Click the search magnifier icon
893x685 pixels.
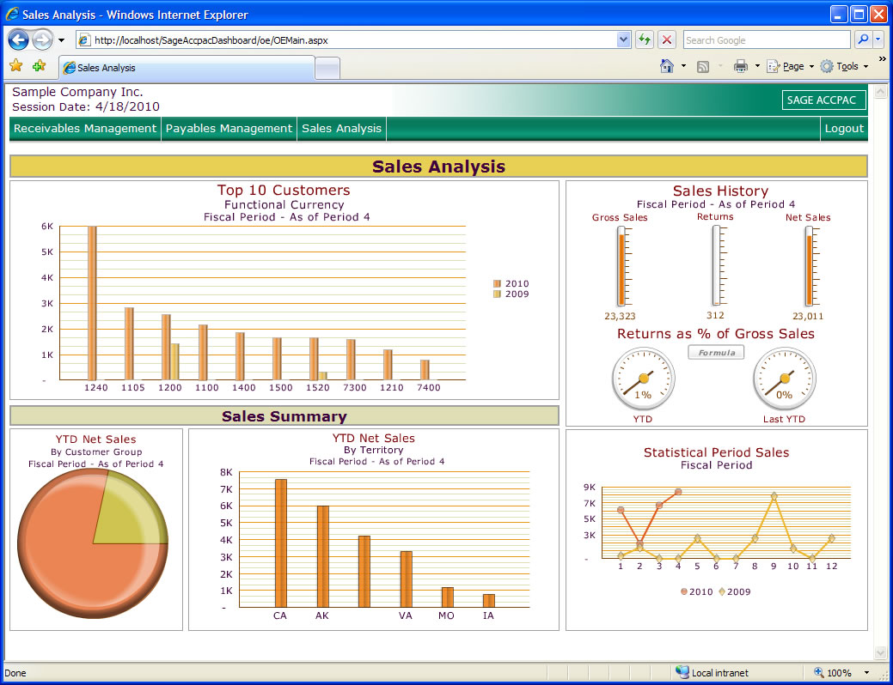862,39
